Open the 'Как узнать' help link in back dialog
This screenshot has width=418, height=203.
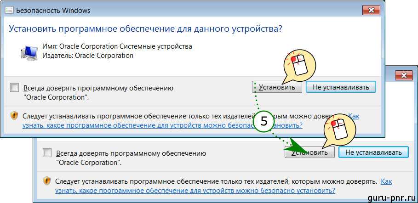[x=195, y=191]
